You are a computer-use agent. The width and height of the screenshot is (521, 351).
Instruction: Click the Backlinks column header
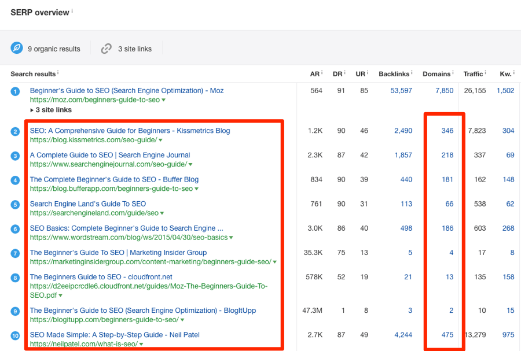click(x=394, y=74)
